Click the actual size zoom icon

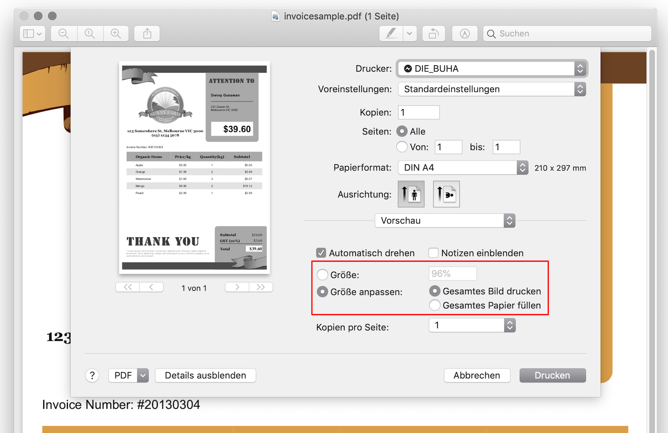[90, 33]
